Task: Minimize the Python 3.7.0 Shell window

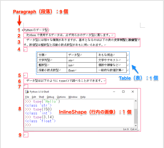Action: (114, 92)
